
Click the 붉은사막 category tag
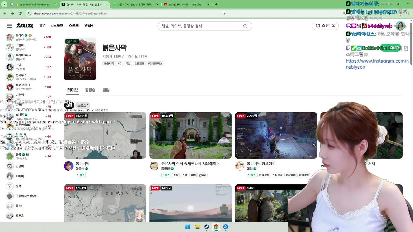tap(109, 64)
